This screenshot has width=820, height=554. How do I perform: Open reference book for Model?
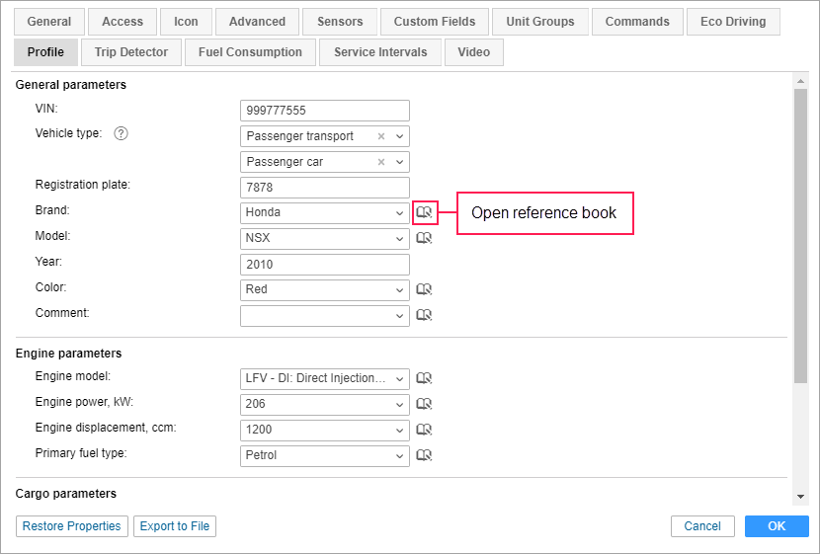pos(424,238)
